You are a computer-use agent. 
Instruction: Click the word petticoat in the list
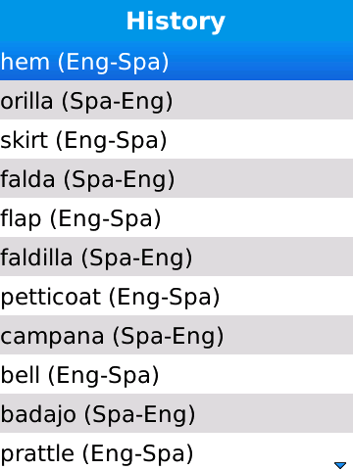[x=51, y=298]
